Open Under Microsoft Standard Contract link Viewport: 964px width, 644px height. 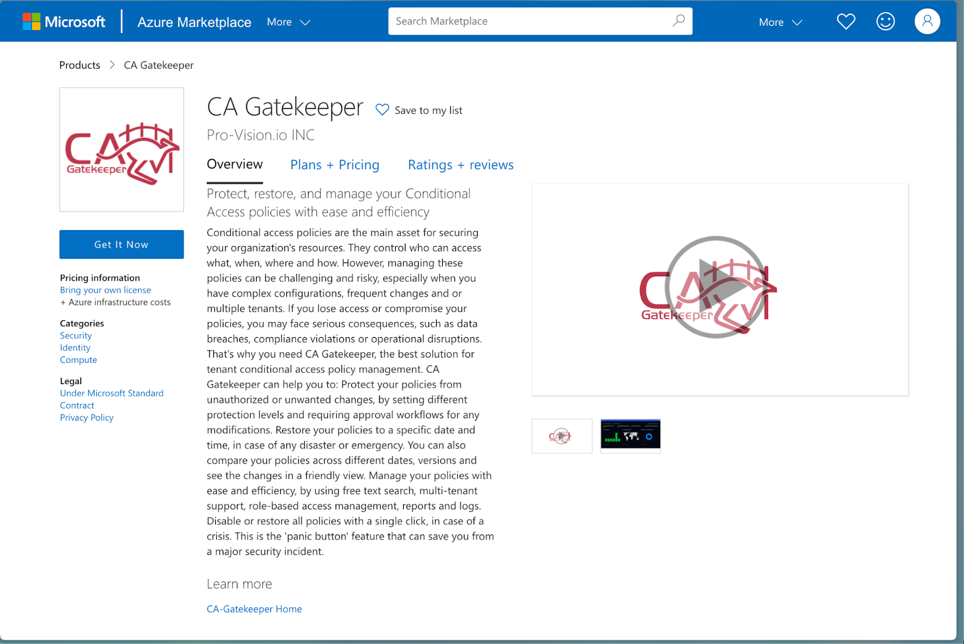(111, 399)
